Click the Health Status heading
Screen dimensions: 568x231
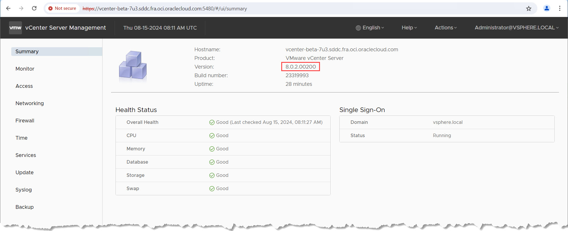[x=136, y=110]
